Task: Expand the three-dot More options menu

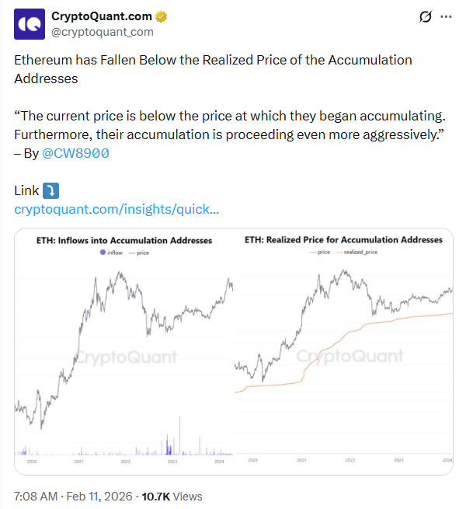Action: pos(446,16)
